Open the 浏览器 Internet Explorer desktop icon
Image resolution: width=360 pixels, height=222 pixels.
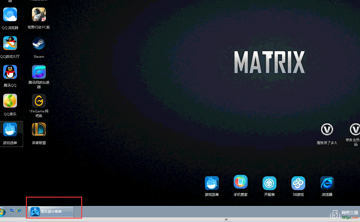pos(327,183)
